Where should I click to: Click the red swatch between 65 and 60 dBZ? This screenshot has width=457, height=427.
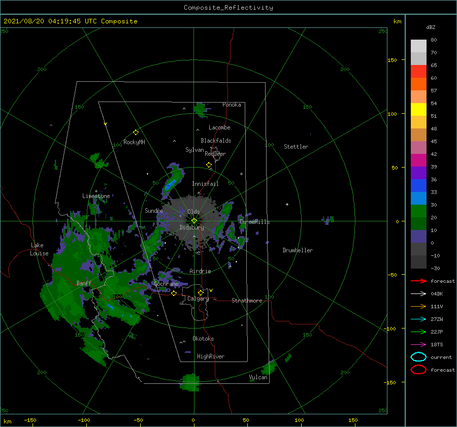point(418,72)
